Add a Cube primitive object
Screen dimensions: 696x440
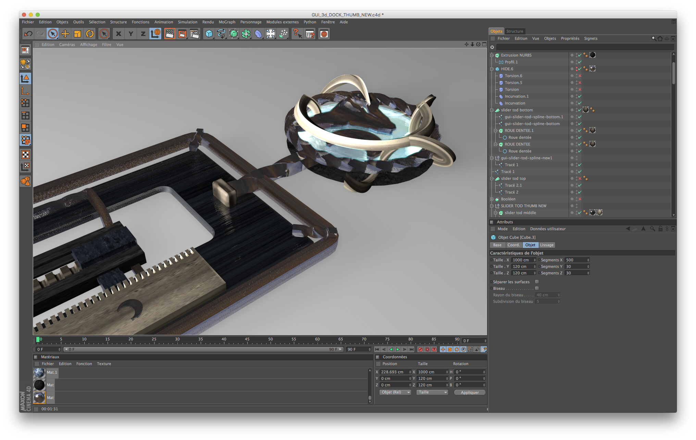pos(209,34)
